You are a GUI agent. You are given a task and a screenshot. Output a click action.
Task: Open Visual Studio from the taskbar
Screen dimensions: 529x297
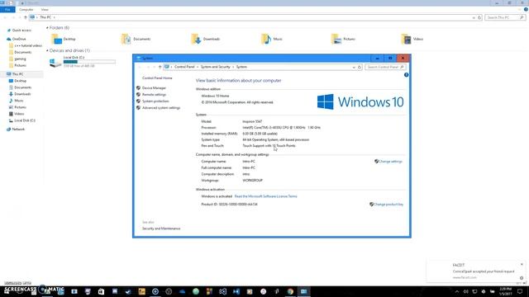click(x=222, y=291)
